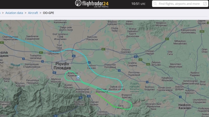Click the route 56 badge north of Plovdiv
Screen dimensions: 209x117
click(74, 56)
